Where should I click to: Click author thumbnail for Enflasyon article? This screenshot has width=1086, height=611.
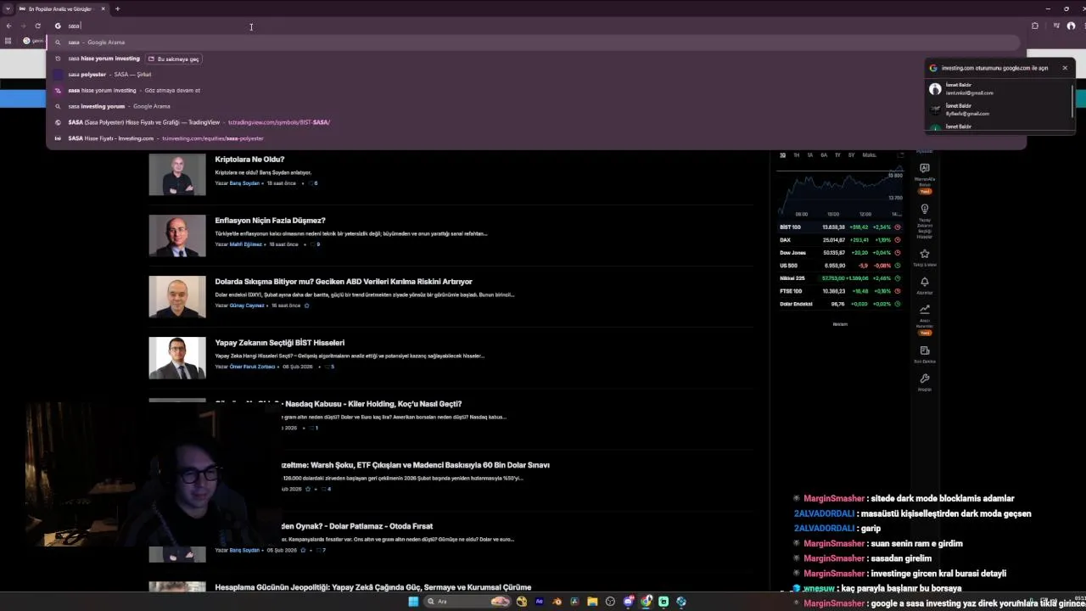point(177,236)
